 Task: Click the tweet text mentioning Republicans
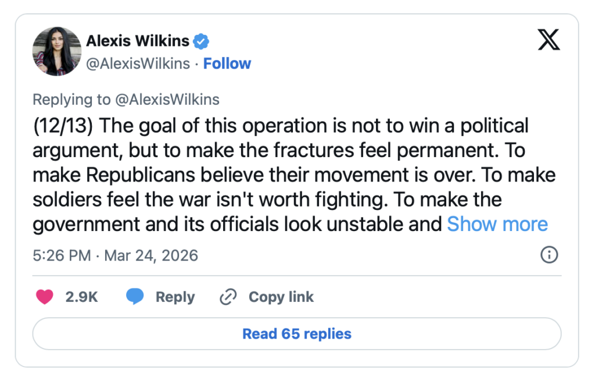pos(174,175)
